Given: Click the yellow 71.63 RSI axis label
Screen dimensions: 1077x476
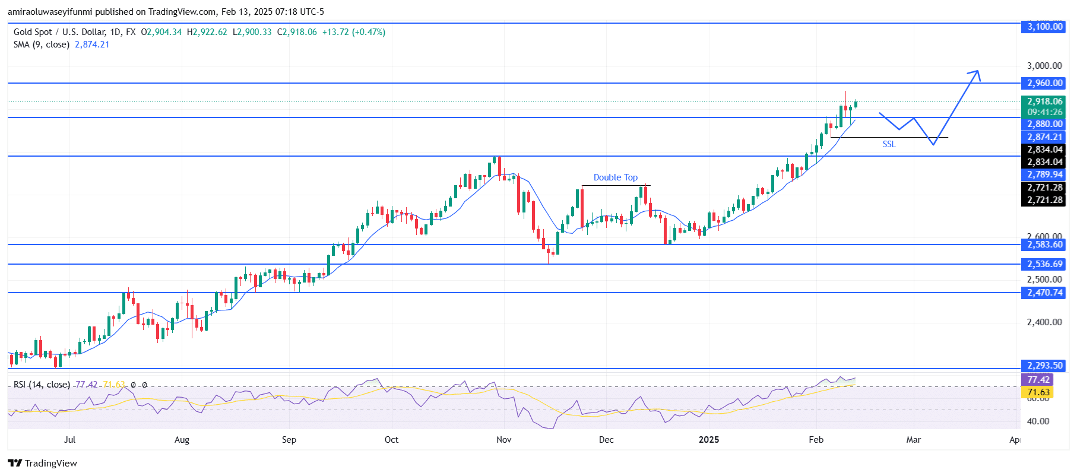Looking at the screenshot, I should pyautogui.click(x=1037, y=392).
